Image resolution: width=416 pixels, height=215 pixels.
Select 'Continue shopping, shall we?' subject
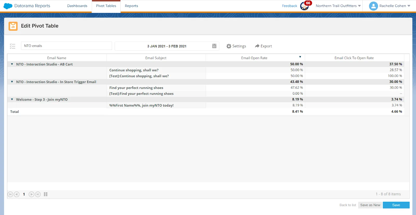(134, 70)
